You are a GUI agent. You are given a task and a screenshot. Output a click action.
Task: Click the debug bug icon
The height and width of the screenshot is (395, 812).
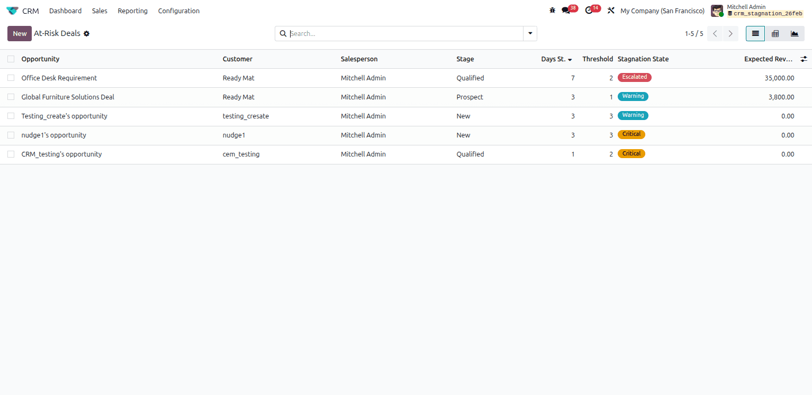tap(553, 11)
